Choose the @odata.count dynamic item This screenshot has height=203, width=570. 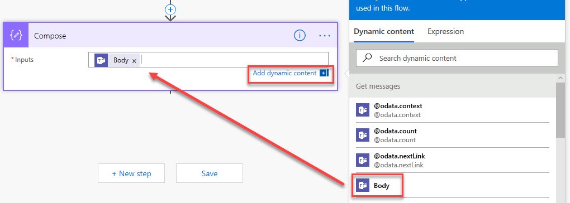tap(453, 135)
